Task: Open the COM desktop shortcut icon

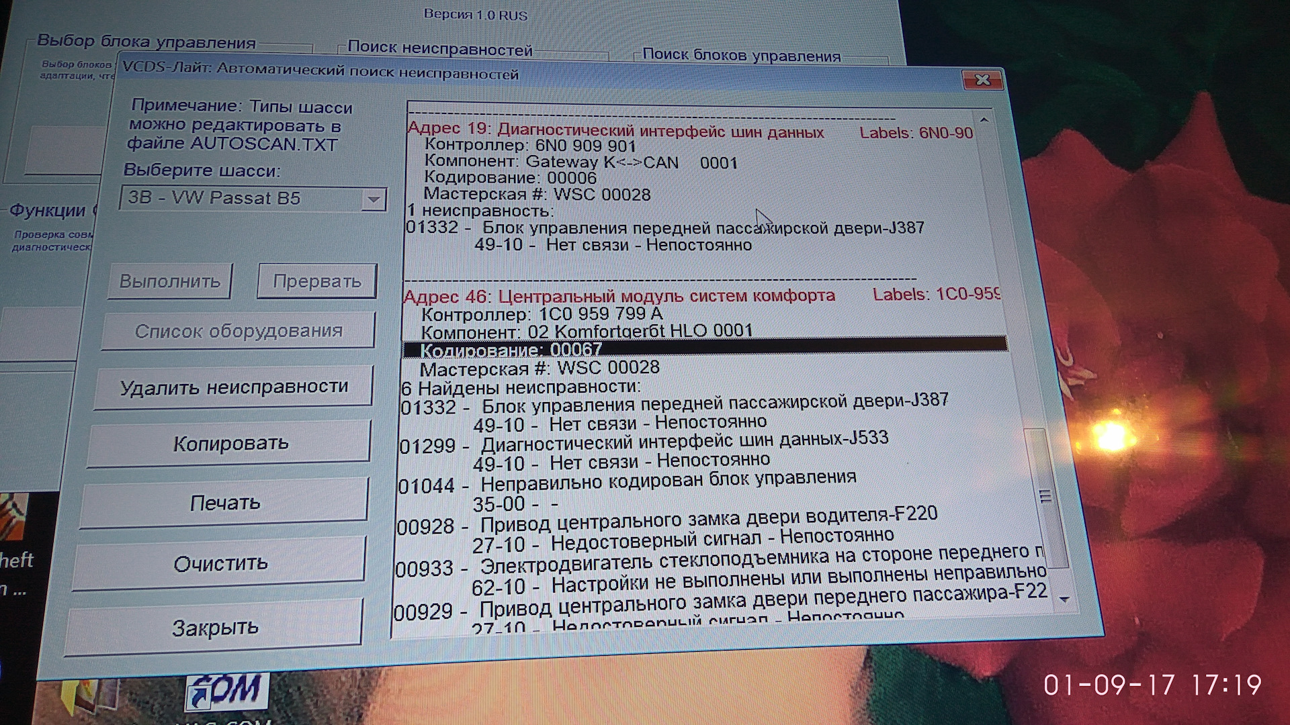Action: point(228,691)
